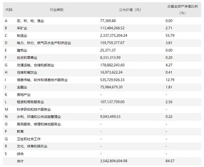Select the 住宿和餐饮业 row label

(27, 72)
